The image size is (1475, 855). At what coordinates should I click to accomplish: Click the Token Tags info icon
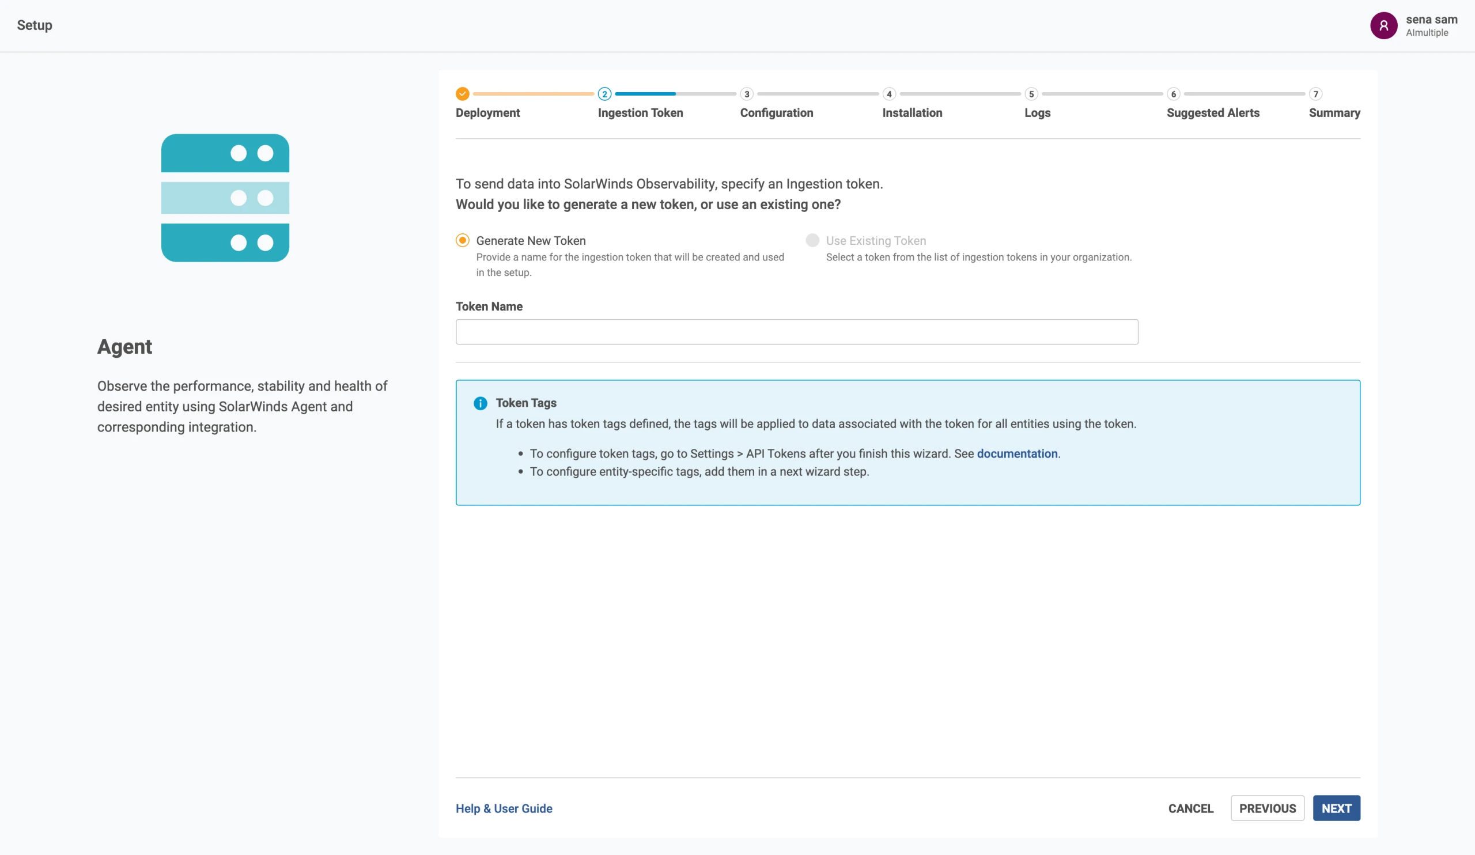(x=481, y=403)
